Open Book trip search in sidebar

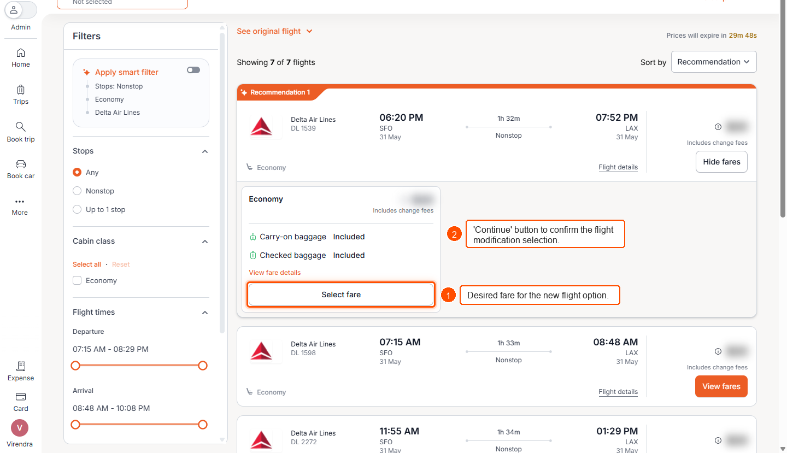(21, 132)
